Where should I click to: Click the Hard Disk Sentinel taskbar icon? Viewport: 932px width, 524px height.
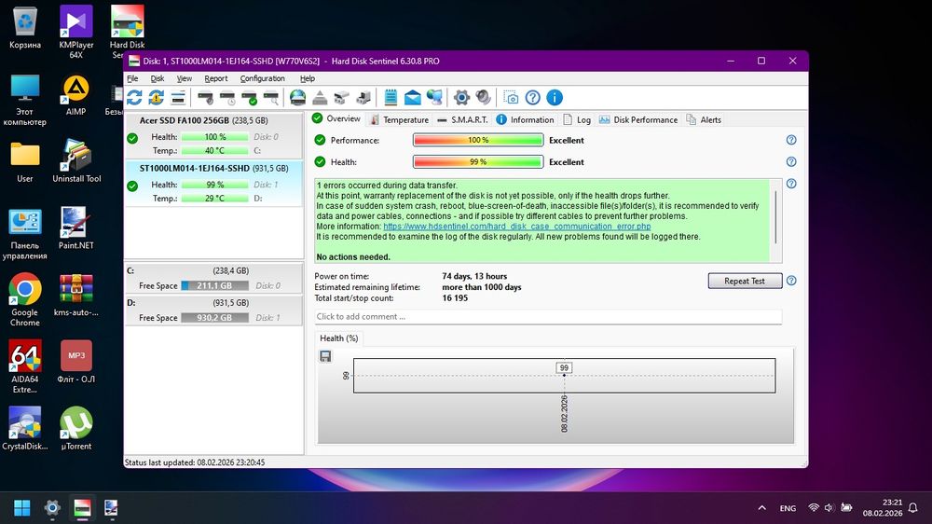82,508
